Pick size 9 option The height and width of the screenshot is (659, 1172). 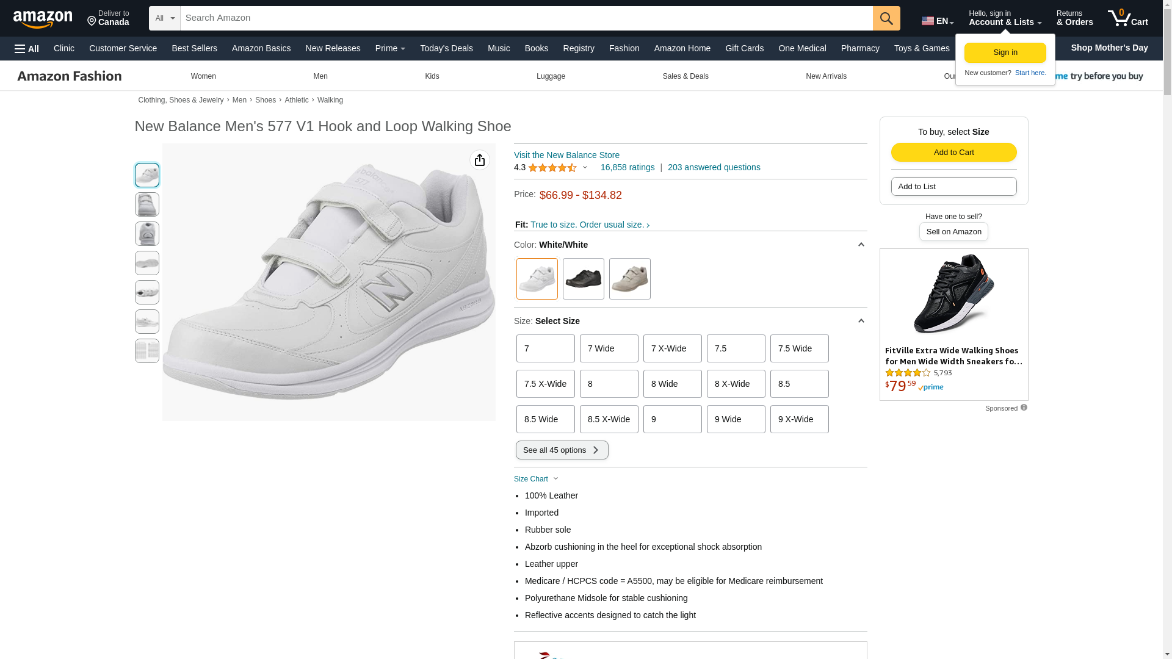pos(672,419)
